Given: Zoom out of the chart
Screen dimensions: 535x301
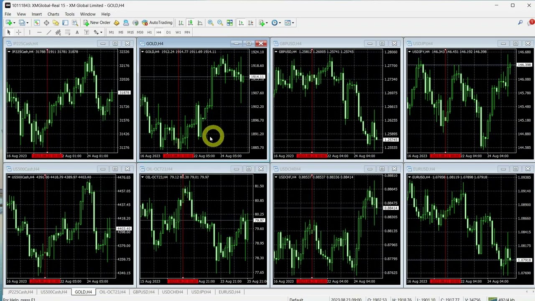Looking at the screenshot, I should pos(220,23).
